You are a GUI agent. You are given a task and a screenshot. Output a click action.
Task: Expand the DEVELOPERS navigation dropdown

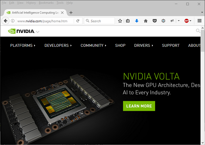click(58, 46)
